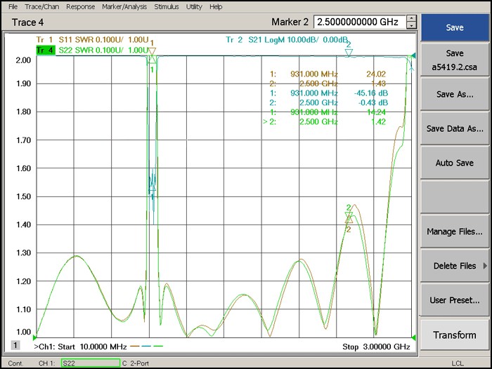
Task: Open the Stimulus menu
Action: point(167,6)
